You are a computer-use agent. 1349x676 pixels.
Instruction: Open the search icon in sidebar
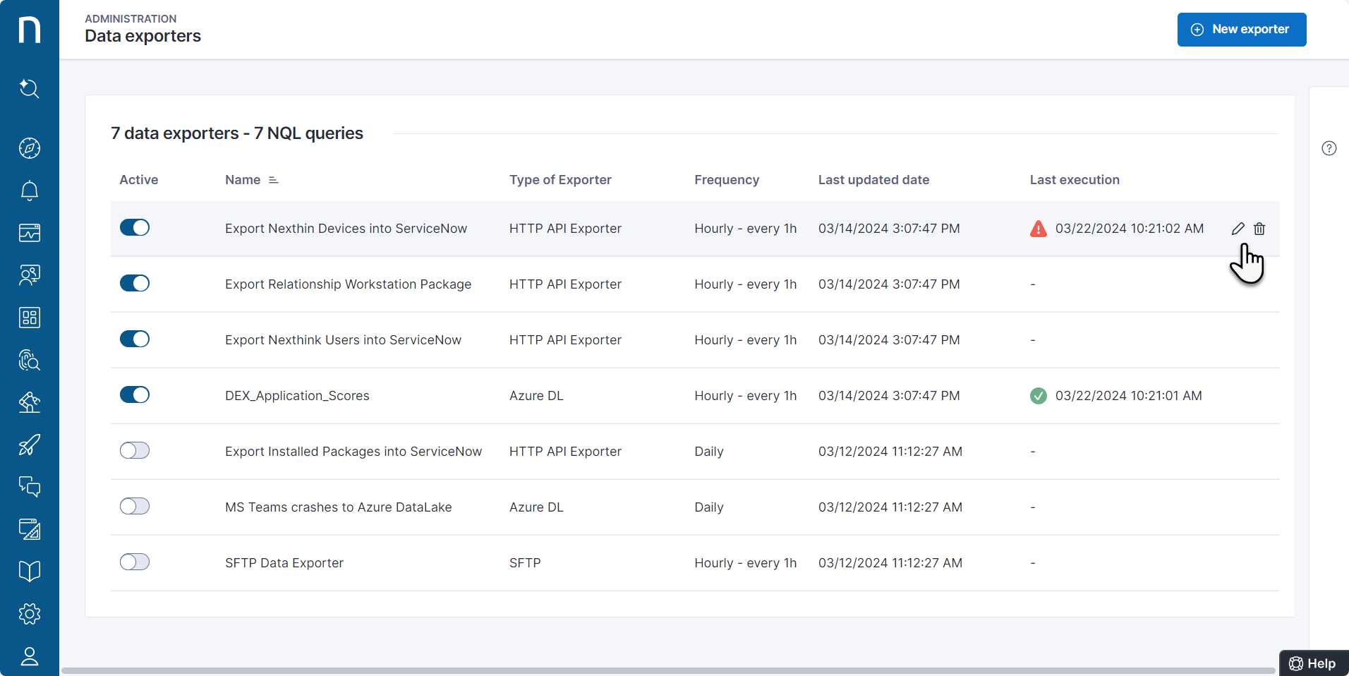tap(29, 88)
